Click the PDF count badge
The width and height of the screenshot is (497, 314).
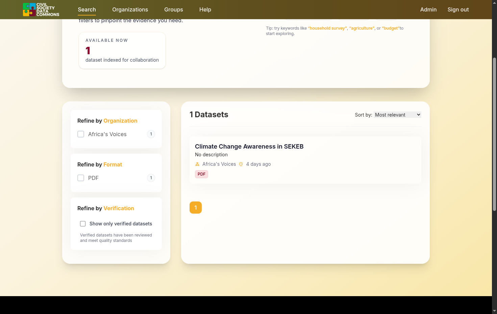tap(151, 178)
